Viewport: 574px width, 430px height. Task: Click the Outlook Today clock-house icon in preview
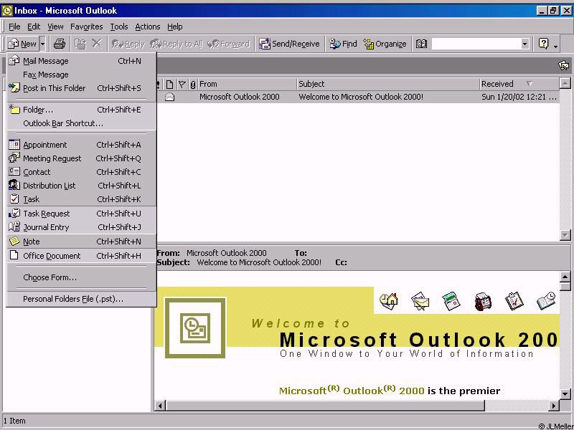(x=389, y=301)
